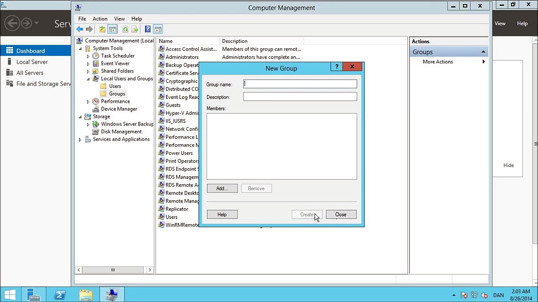
Task: Click the Users folder icon in the tree
Action: (103, 86)
